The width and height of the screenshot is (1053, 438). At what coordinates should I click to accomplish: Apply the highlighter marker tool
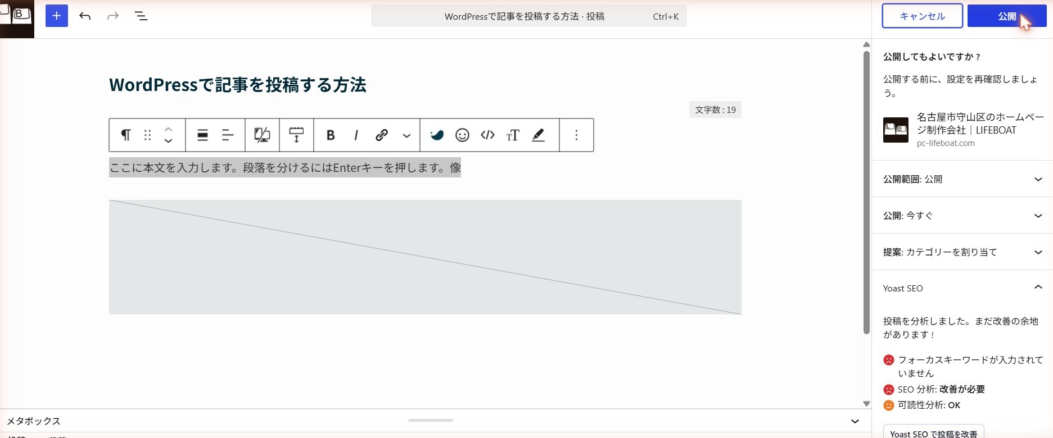point(539,135)
